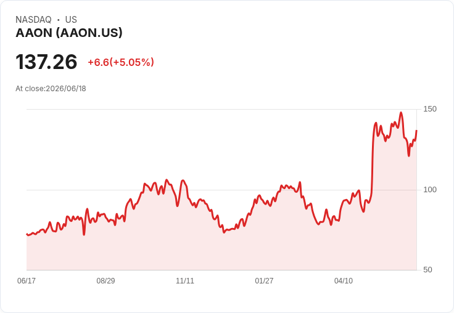Select the 04/10 date axis label
The width and height of the screenshot is (454, 313).
[344, 280]
